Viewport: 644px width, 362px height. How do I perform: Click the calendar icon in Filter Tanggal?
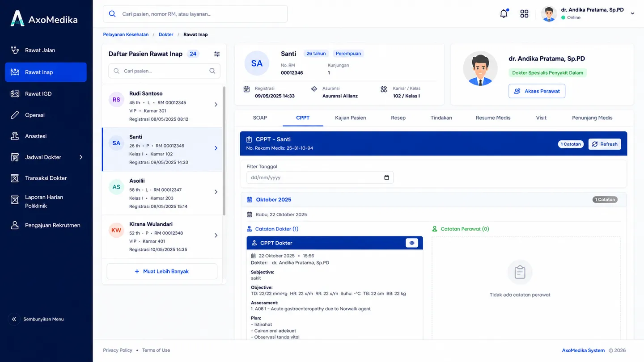coord(387,177)
